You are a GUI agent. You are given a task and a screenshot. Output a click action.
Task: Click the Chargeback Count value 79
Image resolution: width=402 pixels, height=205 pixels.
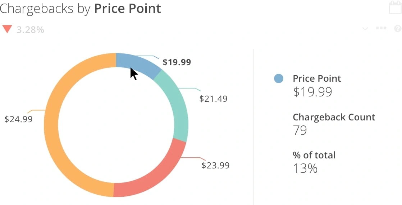tap(300, 130)
